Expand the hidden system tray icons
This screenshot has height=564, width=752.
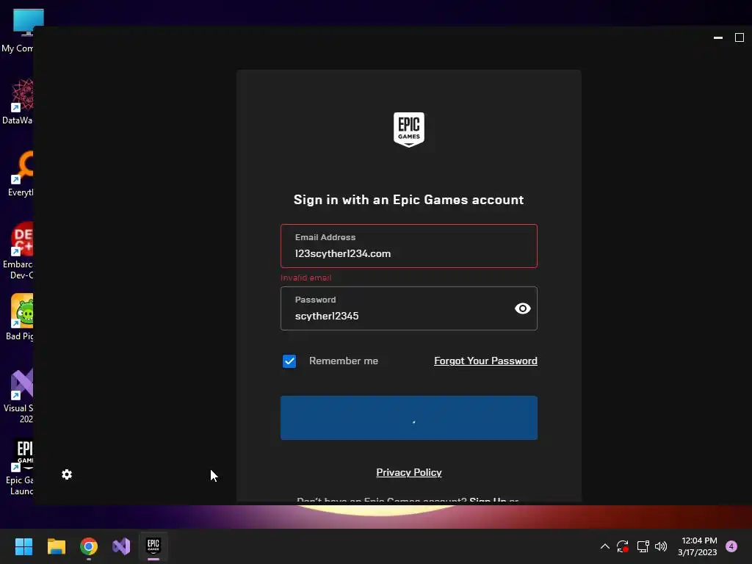point(605,546)
